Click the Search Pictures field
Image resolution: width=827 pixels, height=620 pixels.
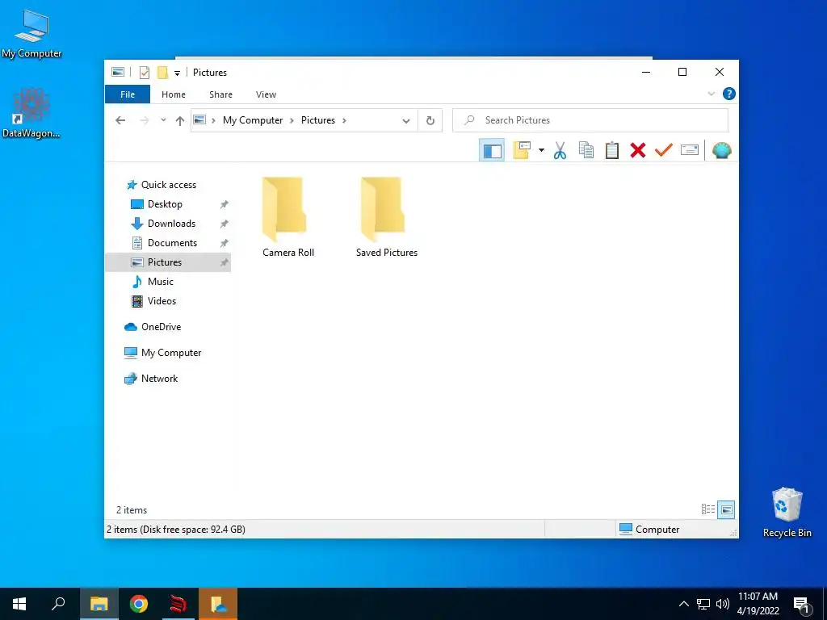pyautogui.click(x=590, y=120)
